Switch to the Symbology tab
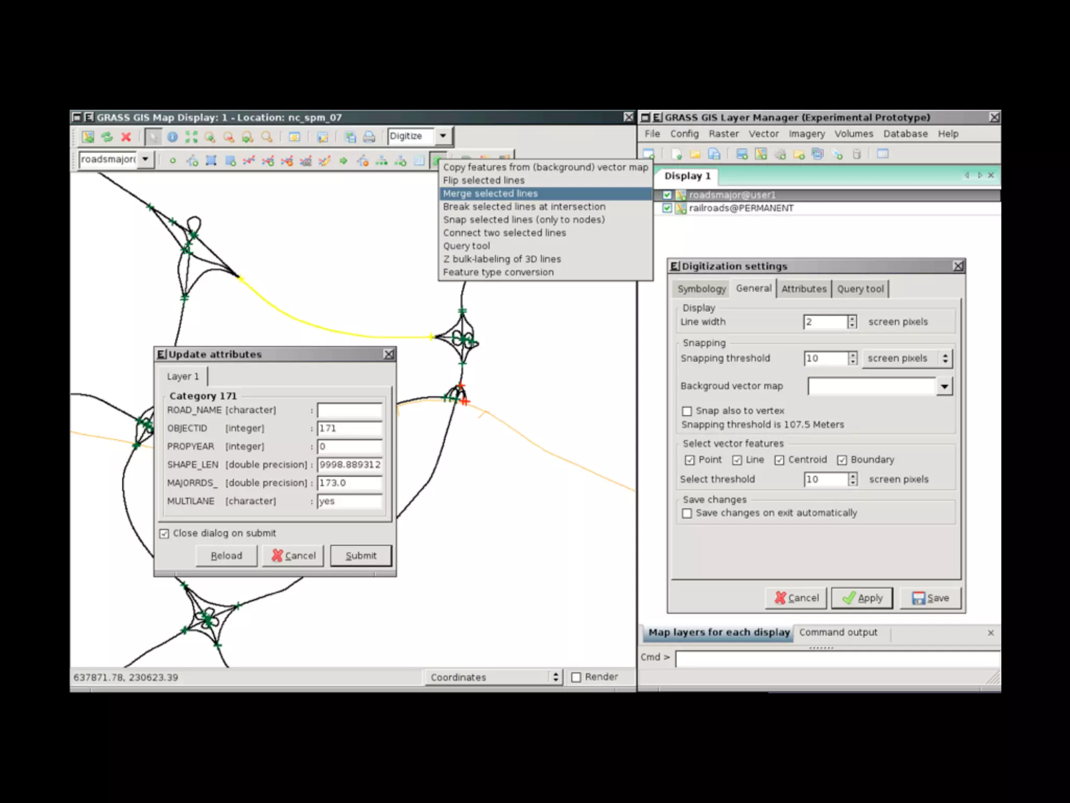This screenshot has height=803, width=1070. click(701, 289)
